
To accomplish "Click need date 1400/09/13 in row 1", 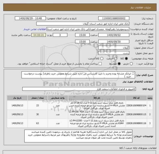I will point(17,105).
